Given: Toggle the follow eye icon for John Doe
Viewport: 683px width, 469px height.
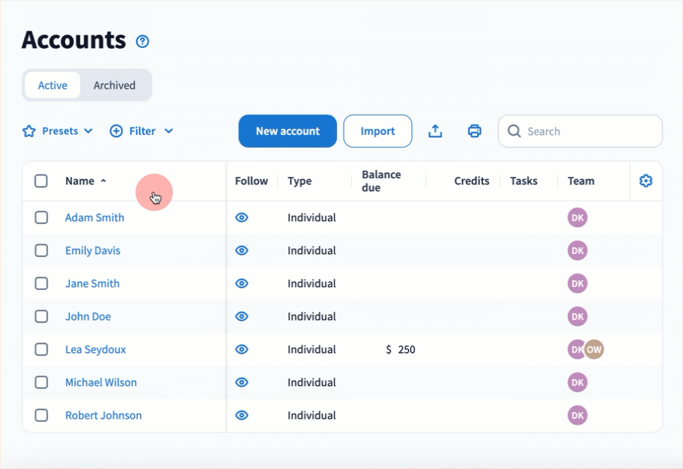Looking at the screenshot, I should (242, 317).
